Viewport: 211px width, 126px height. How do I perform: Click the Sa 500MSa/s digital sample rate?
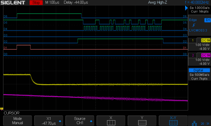pos(199,75)
